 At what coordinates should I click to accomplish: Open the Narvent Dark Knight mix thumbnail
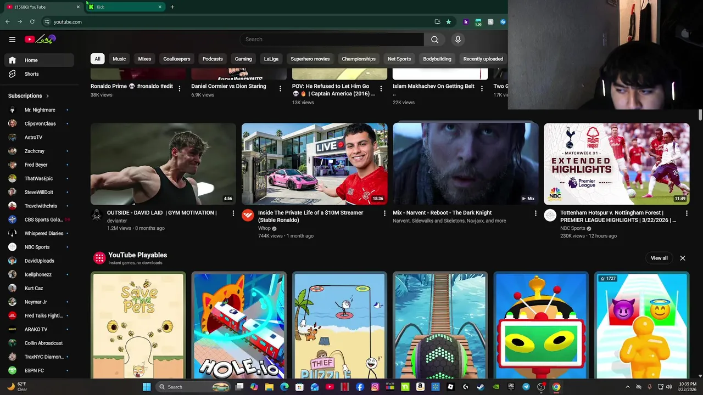click(466, 163)
